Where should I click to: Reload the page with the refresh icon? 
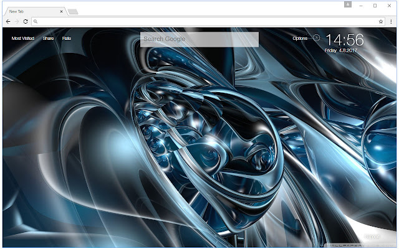pos(26,22)
